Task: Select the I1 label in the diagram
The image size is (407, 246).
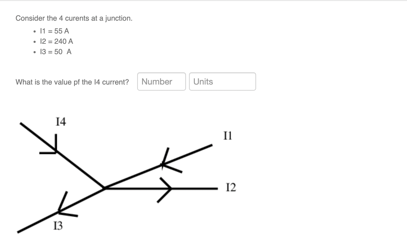Action: pos(227,136)
